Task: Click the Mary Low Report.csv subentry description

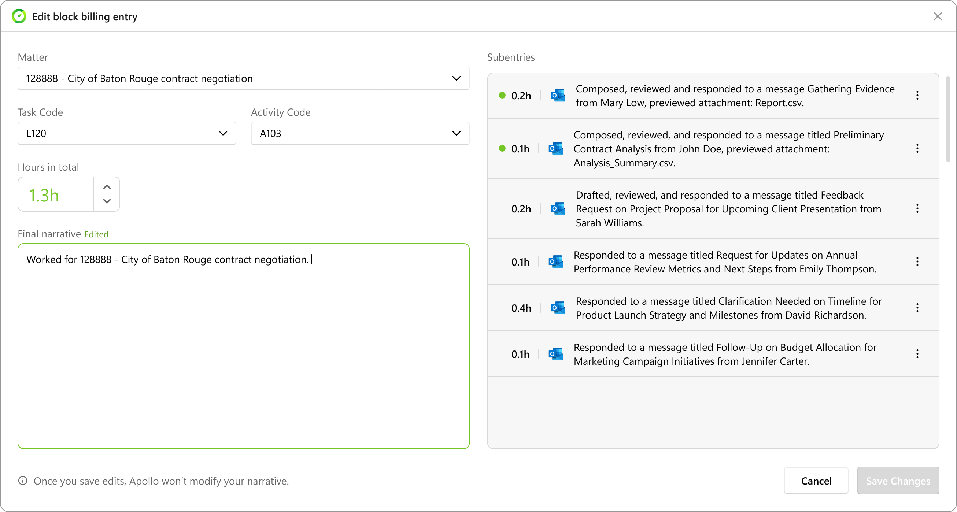Action: pos(735,96)
